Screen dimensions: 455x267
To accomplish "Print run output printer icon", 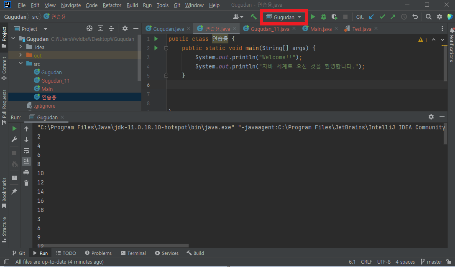I will click(26, 173).
